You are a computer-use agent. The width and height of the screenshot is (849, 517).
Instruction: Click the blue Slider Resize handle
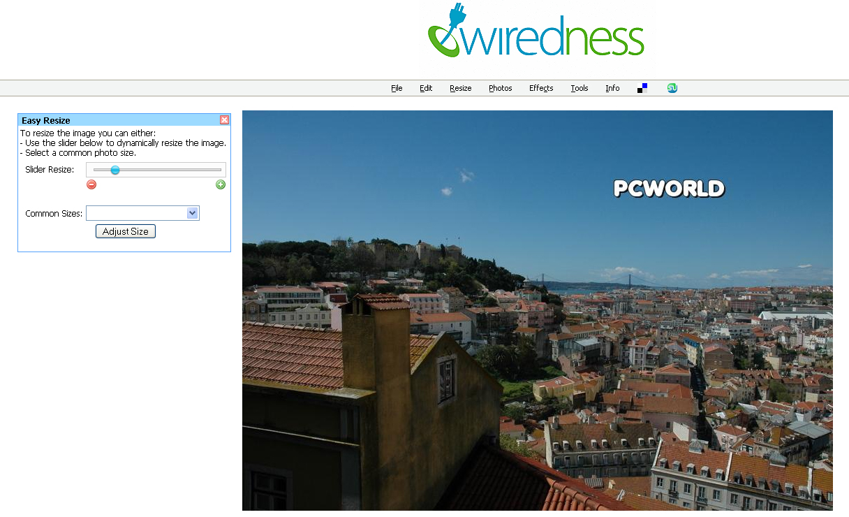115,170
